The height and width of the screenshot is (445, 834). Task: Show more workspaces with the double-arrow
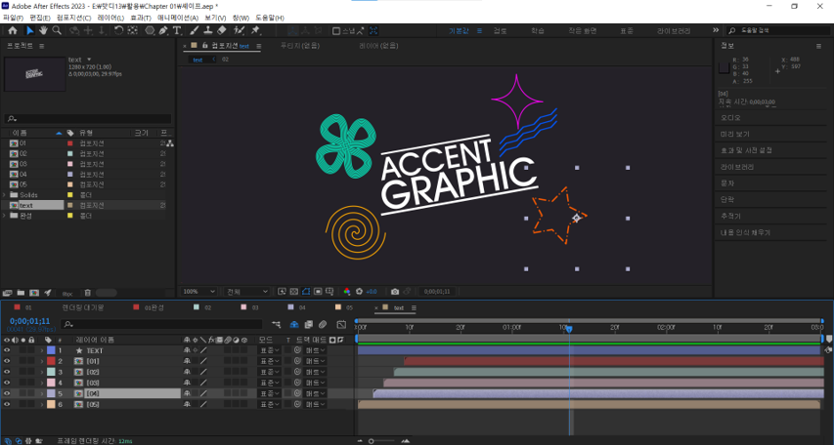click(x=716, y=30)
